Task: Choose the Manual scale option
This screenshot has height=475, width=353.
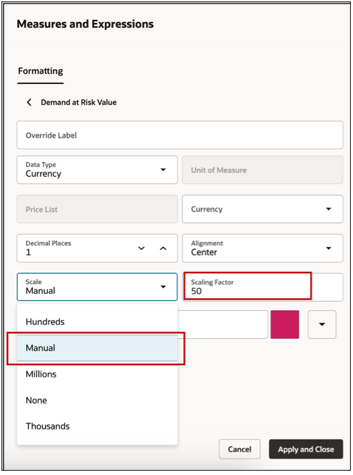Action: tap(97, 348)
